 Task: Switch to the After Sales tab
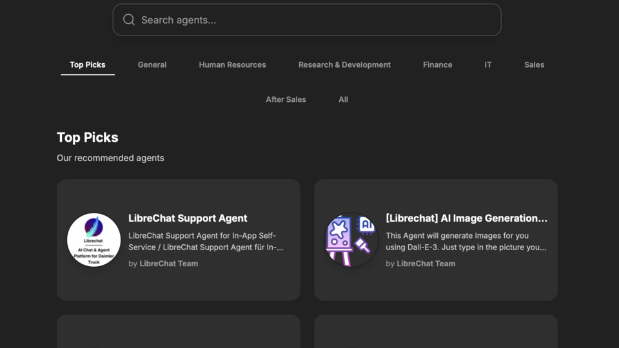286,99
